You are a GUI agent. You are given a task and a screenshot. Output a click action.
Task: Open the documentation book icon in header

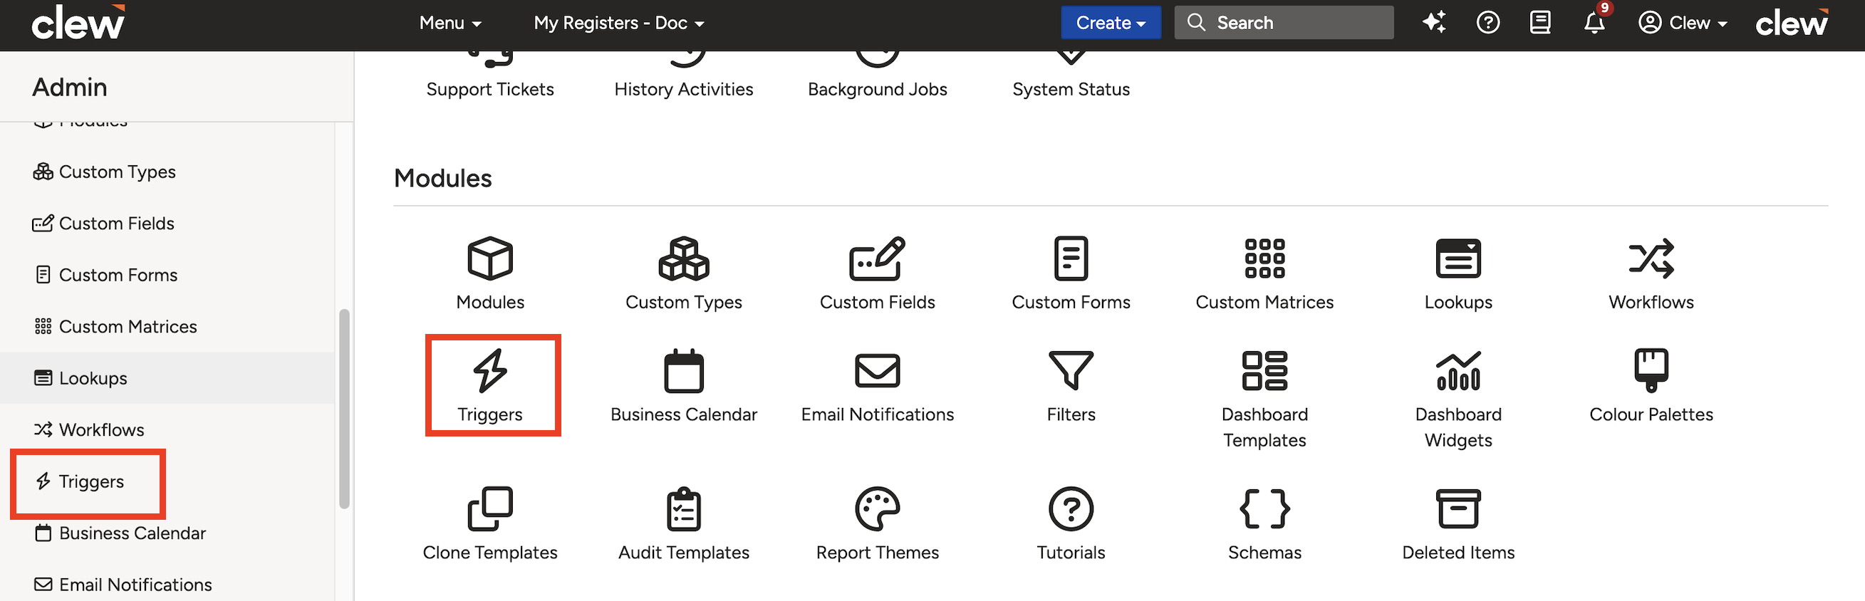(x=1540, y=23)
